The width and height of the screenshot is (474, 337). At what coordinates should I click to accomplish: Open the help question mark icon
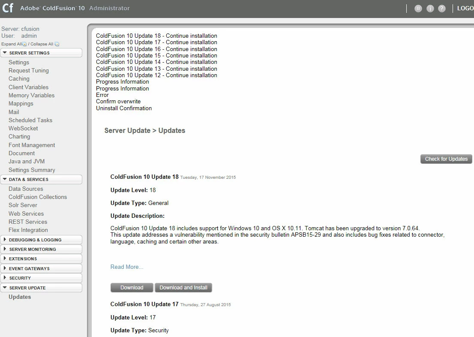tap(442, 9)
